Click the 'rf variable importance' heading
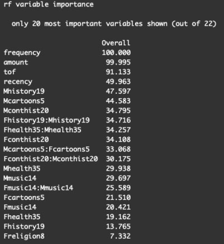The image size is (224, 244). (x=49, y=4)
